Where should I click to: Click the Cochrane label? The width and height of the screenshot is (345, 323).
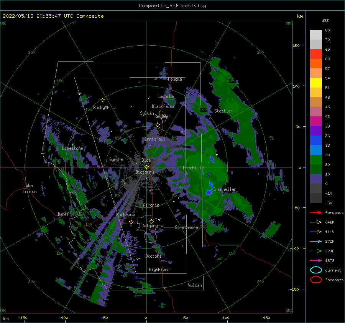(x=125, y=215)
